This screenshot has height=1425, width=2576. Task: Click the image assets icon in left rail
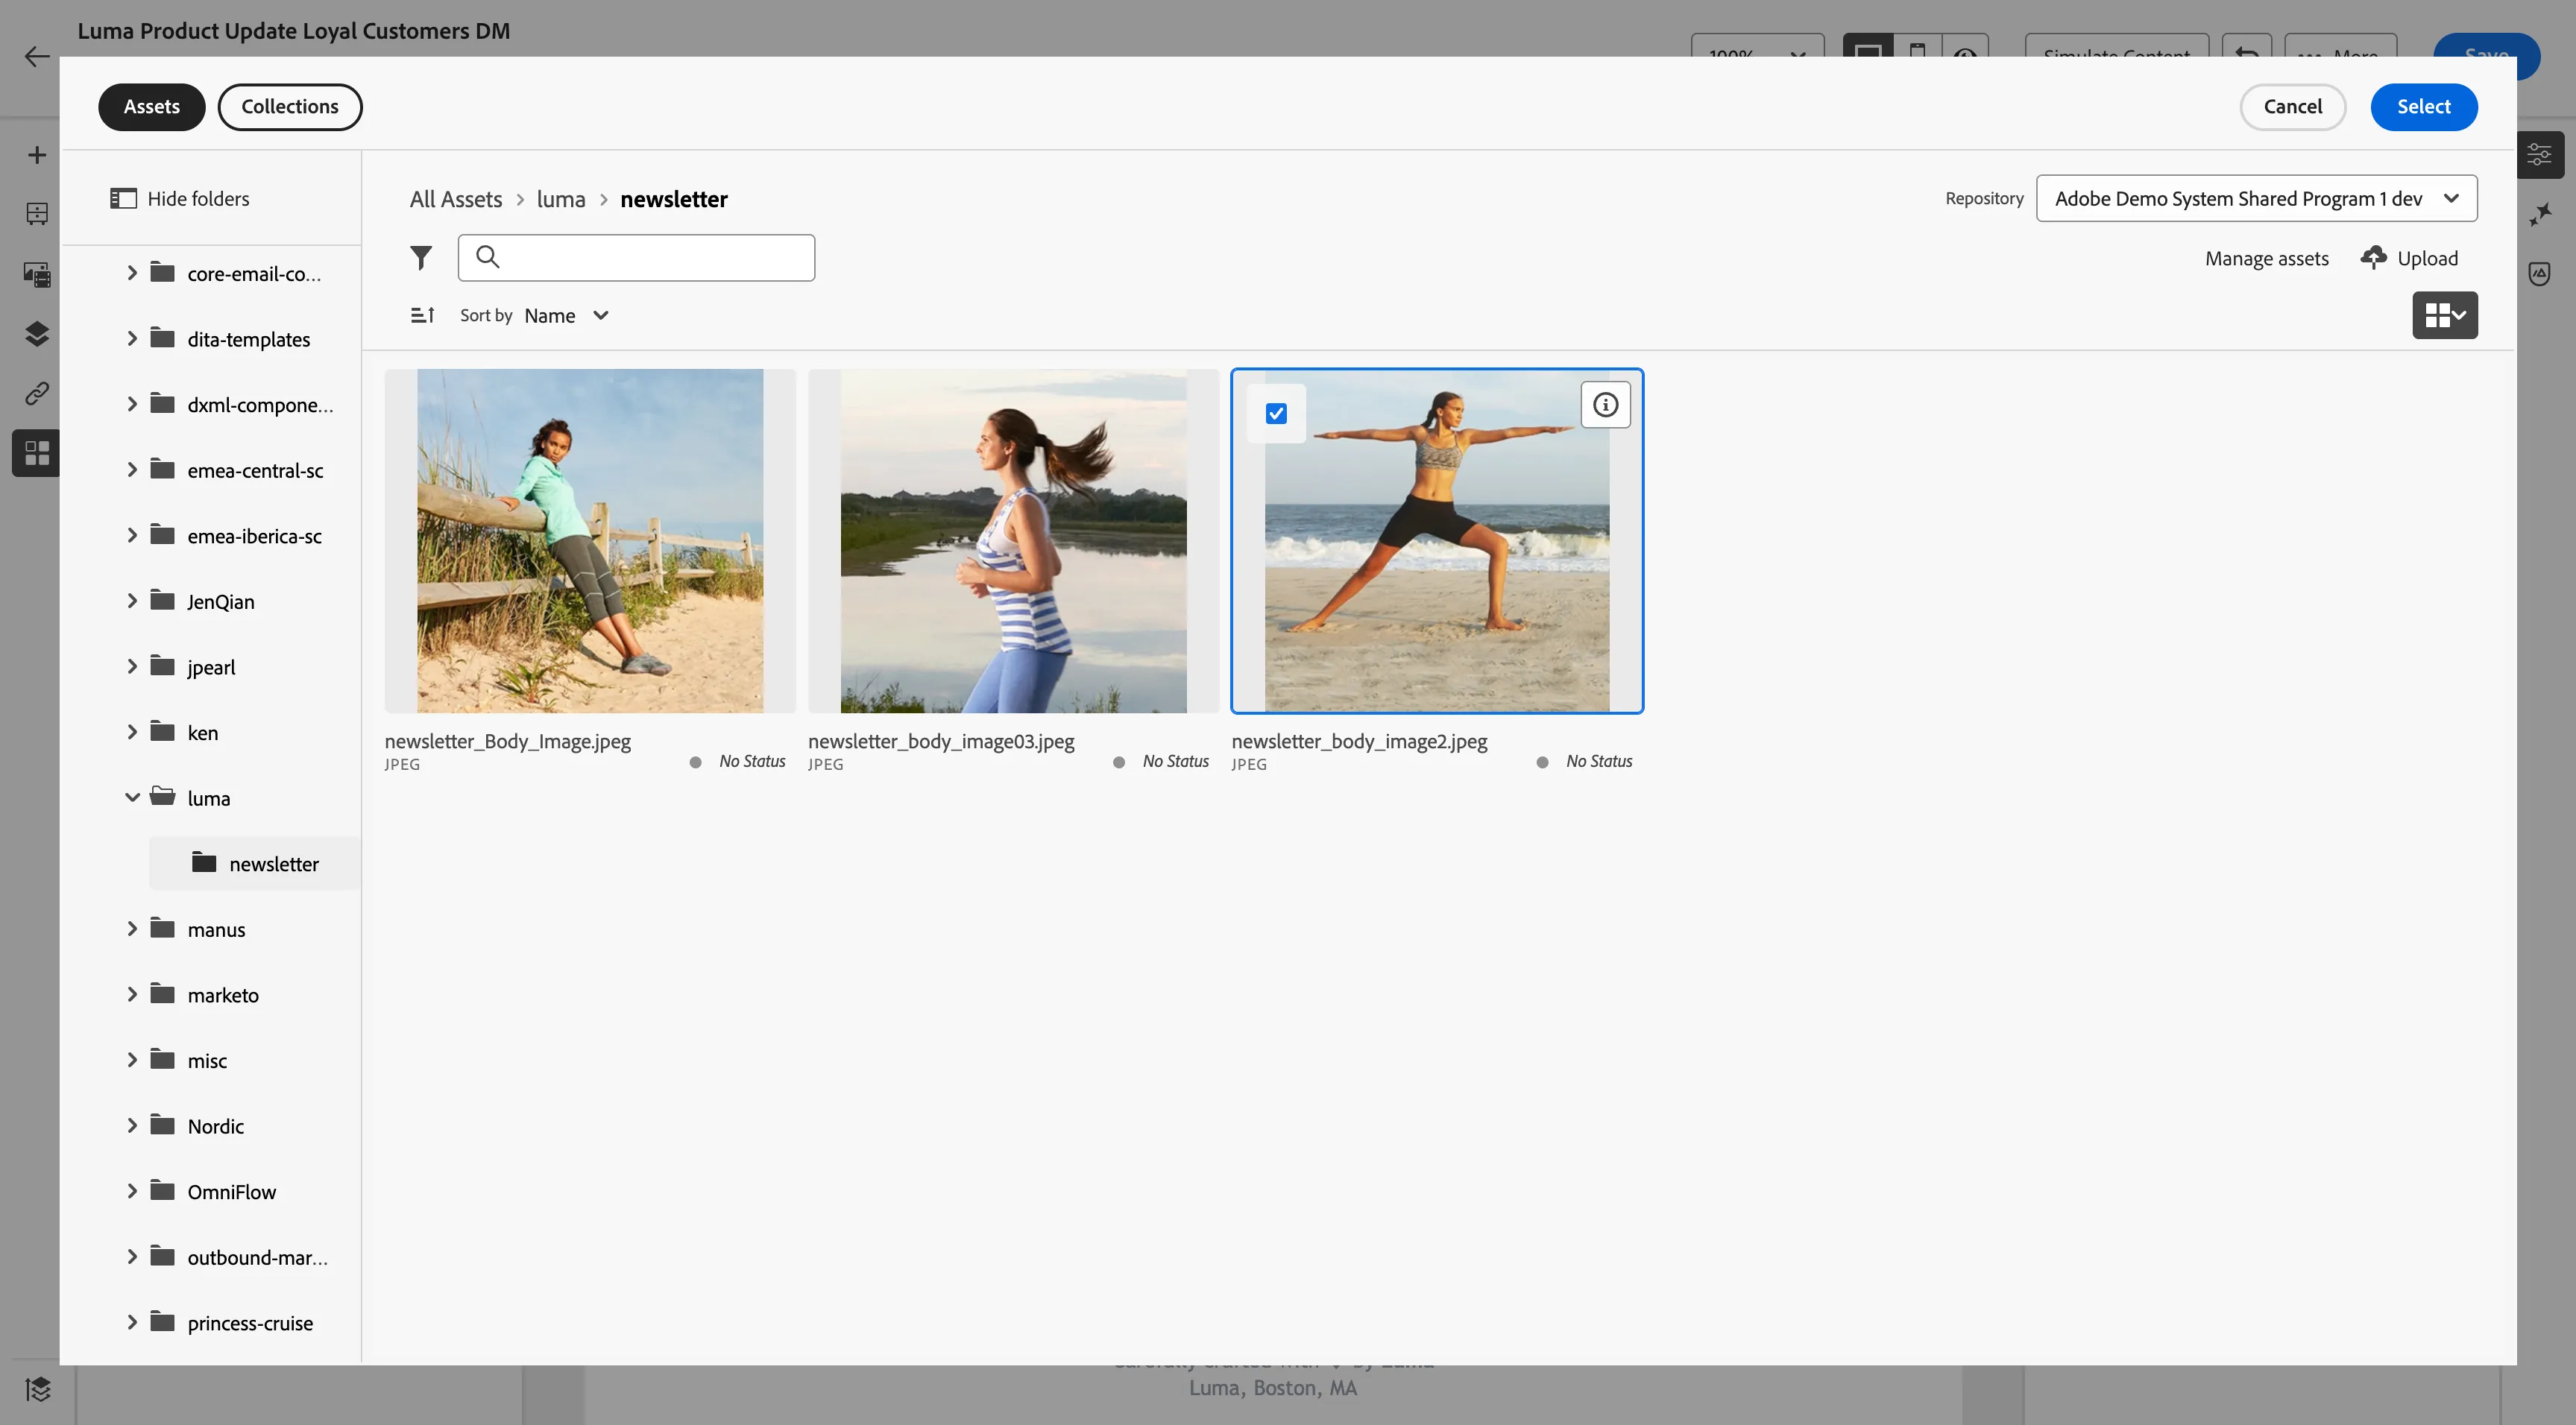tap(37, 274)
